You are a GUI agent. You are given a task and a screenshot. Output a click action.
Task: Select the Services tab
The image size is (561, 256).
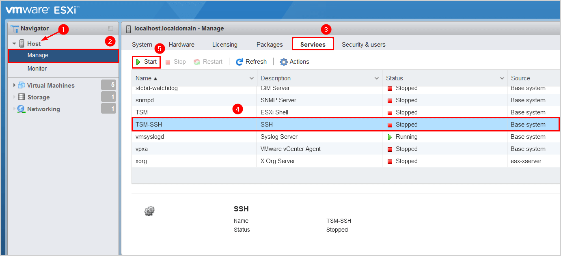(x=313, y=45)
